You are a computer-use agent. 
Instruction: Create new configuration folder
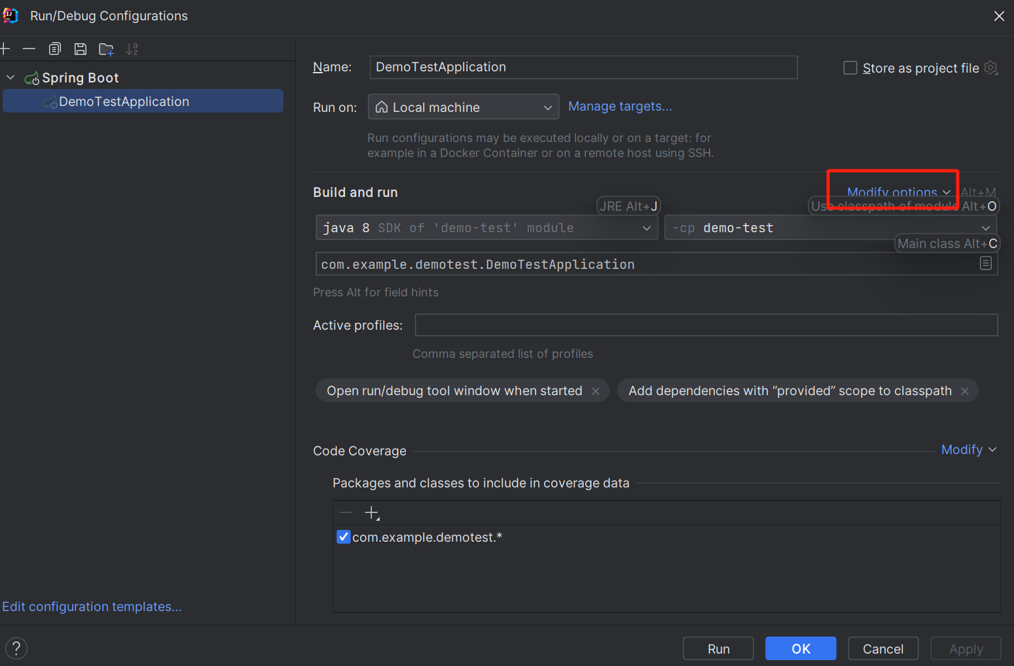pyautogui.click(x=106, y=49)
